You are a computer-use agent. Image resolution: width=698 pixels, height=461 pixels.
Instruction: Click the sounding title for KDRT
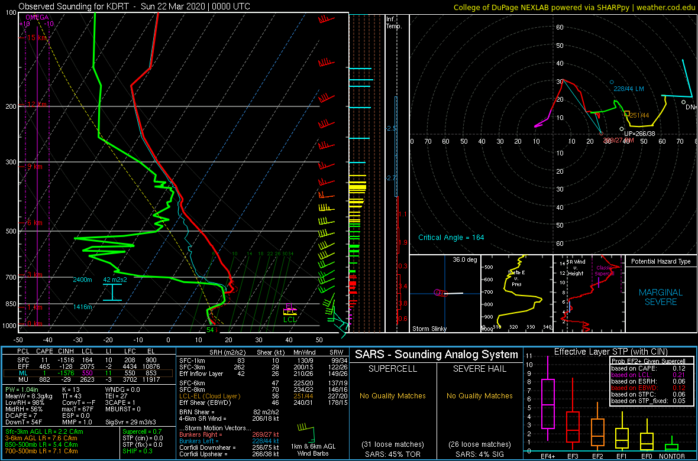pyautogui.click(x=134, y=7)
